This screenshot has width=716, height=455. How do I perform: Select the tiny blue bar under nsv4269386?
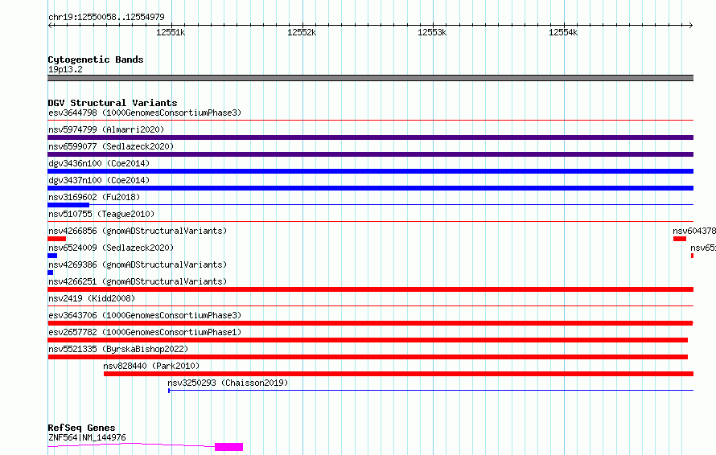50,273
